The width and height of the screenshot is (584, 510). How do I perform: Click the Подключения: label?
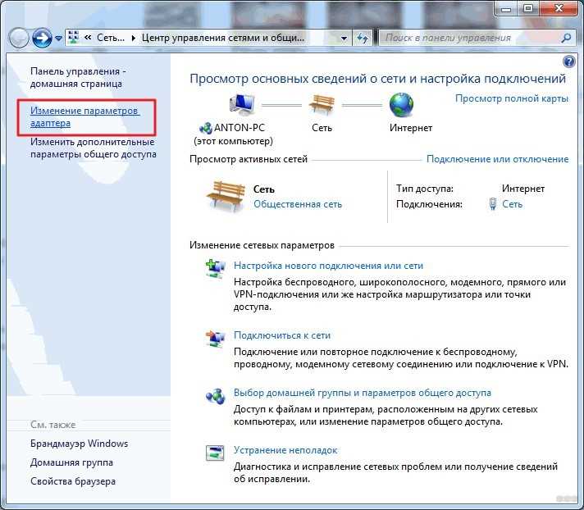(x=429, y=204)
